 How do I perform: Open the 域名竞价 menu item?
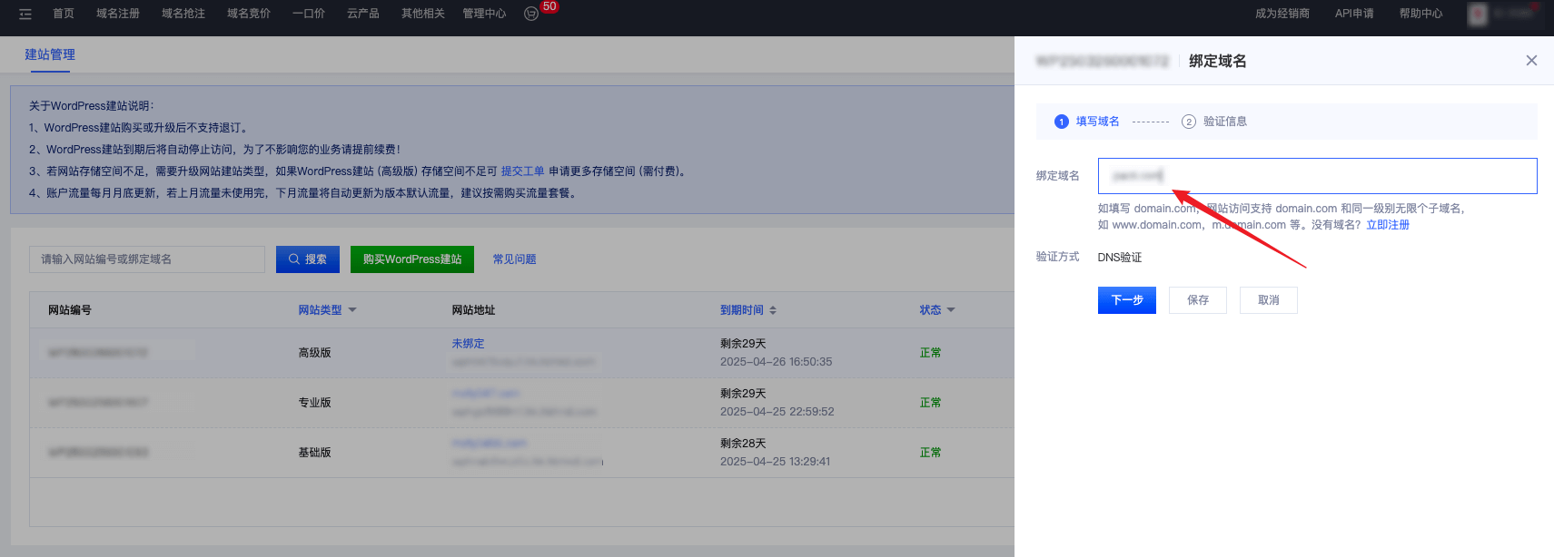coord(249,14)
